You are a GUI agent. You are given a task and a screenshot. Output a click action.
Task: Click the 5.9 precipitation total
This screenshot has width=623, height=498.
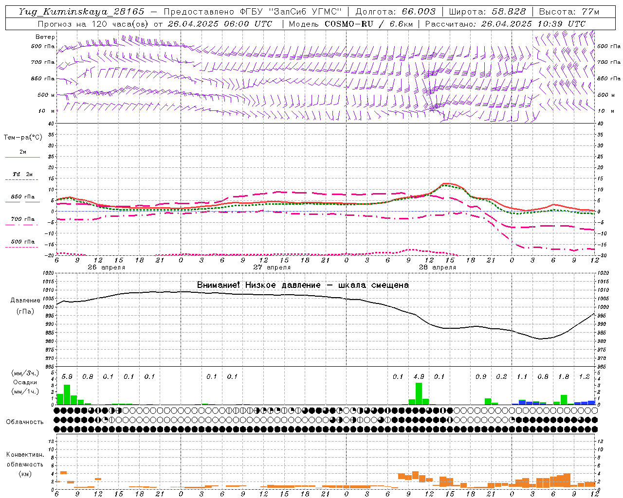pyautogui.click(x=67, y=377)
